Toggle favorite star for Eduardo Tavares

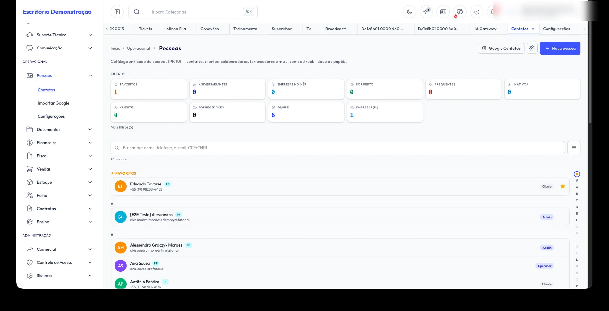(563, 186)
